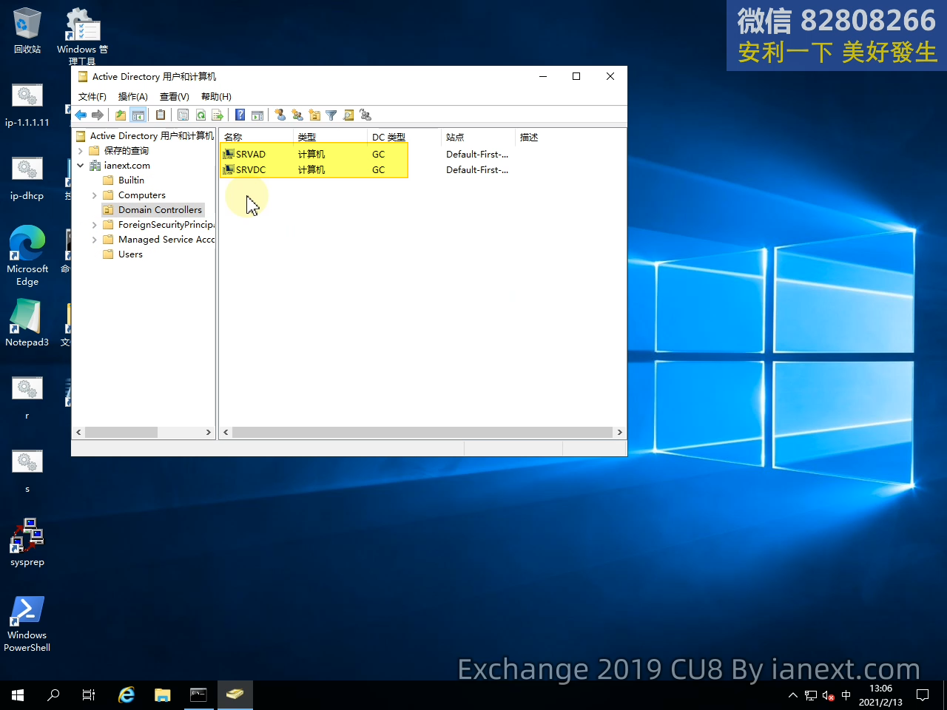Viewport: 947px width, 710px height.
Task: Click the clipboard paste icon in the toolbar
Action: point(161,115)
